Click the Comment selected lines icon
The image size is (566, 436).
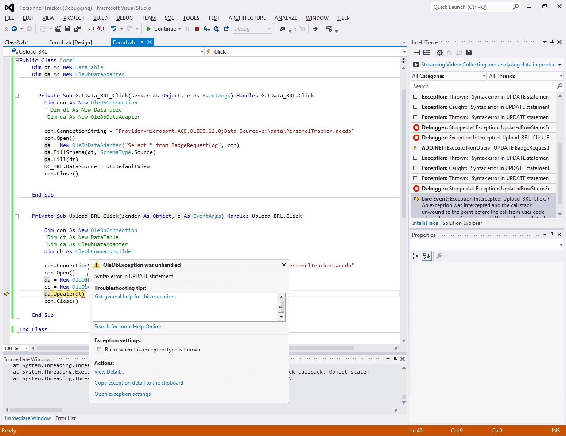[x=91, y=29]
